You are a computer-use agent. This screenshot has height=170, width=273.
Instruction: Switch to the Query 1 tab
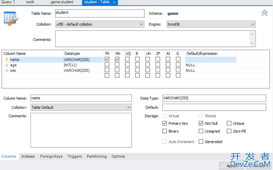pyautogui.click(x=8, y=2)
